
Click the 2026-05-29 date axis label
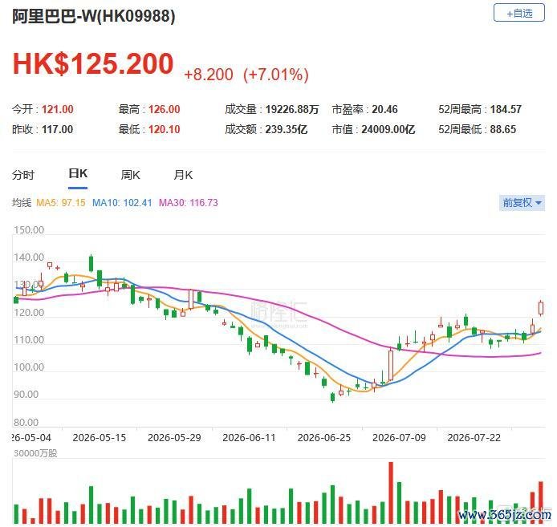174,437
